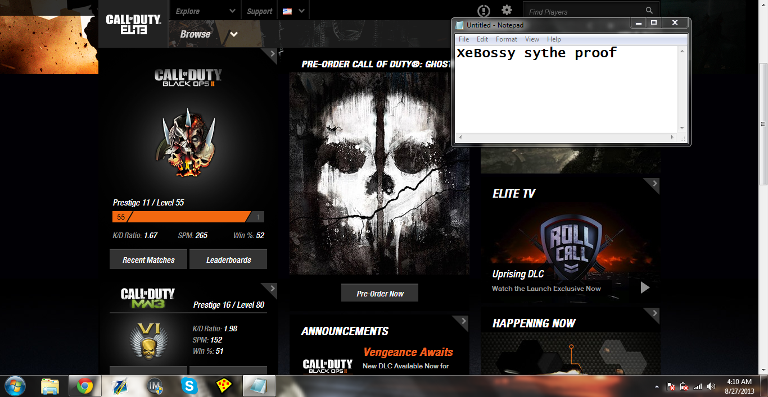Click the Notepad vertical scrollbar

(683, 89)
